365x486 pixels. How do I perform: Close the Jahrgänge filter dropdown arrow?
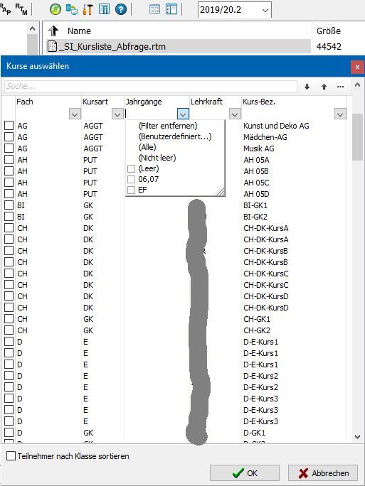(183, 114)
